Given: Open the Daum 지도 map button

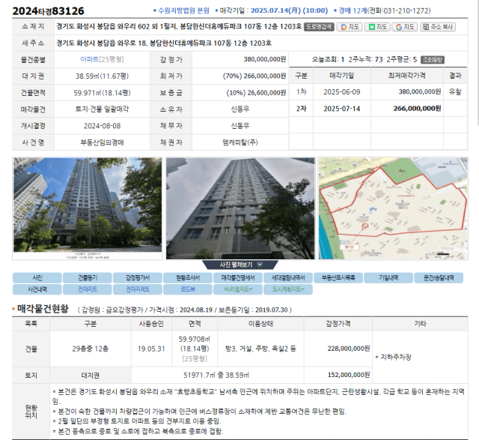Looking at the screenshot, I should tap(350, 27).
